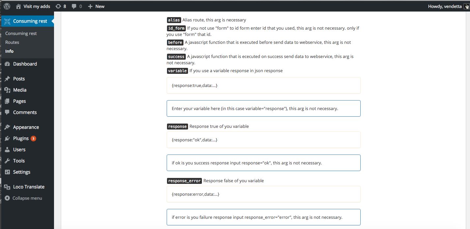Screen dimensions: 470x229
Task: Click the WordPress logo icon
Action: point(7,6)
